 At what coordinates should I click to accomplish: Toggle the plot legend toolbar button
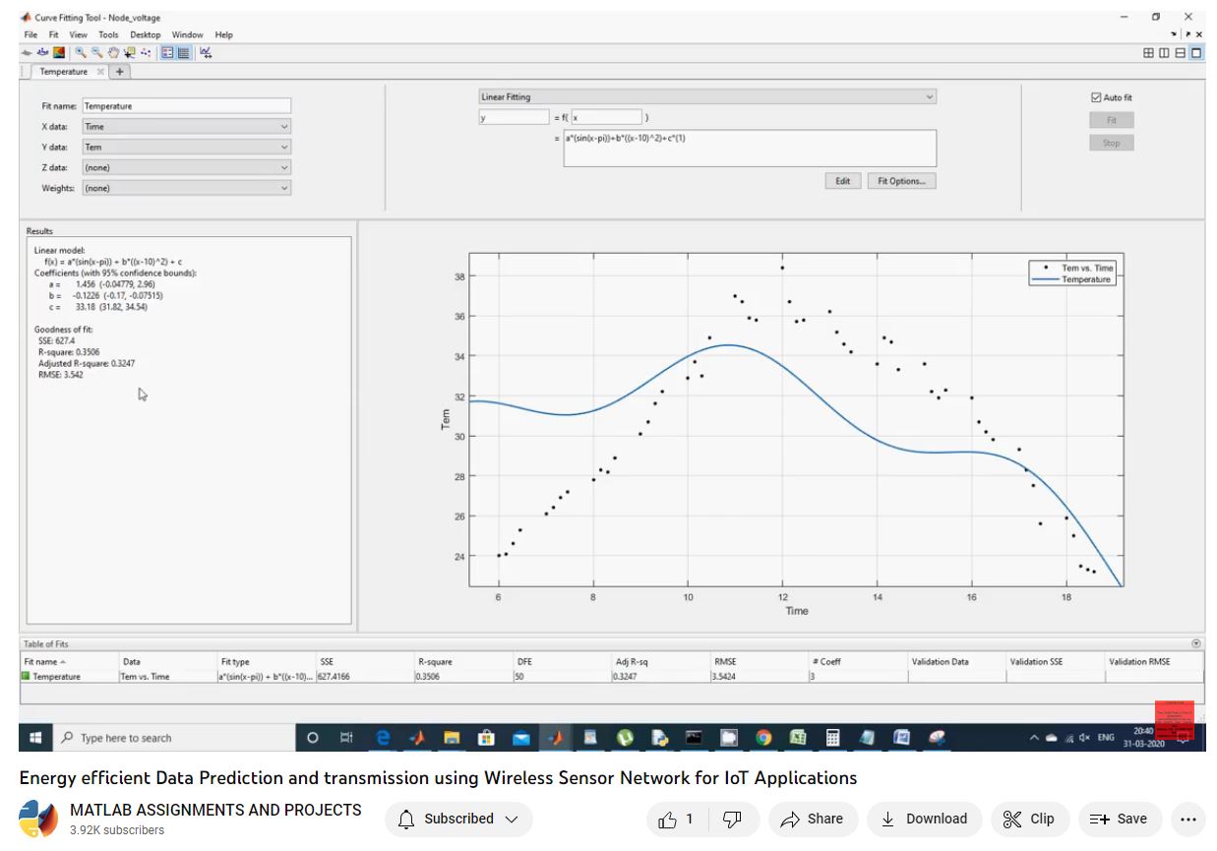coord(167,52)
